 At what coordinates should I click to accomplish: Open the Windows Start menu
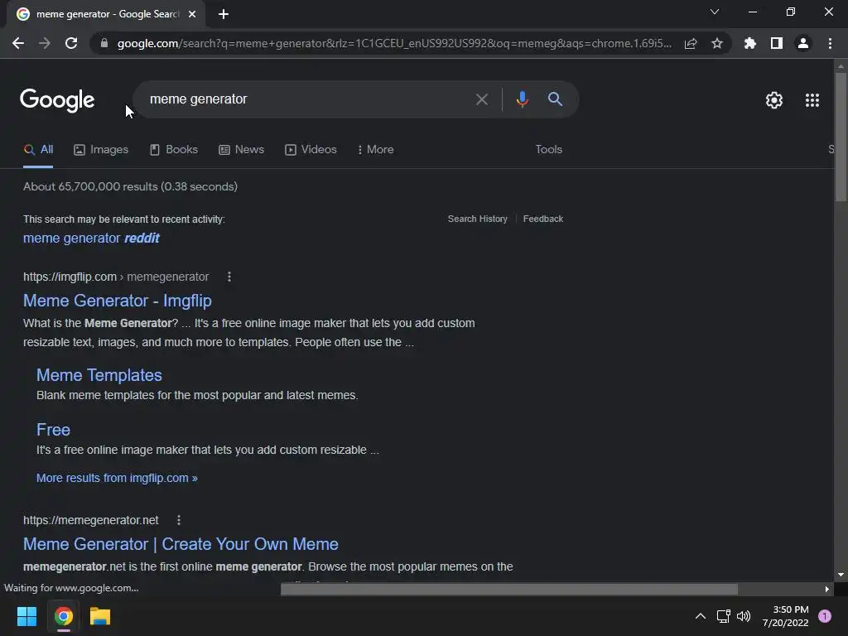(x=26, y=616)
